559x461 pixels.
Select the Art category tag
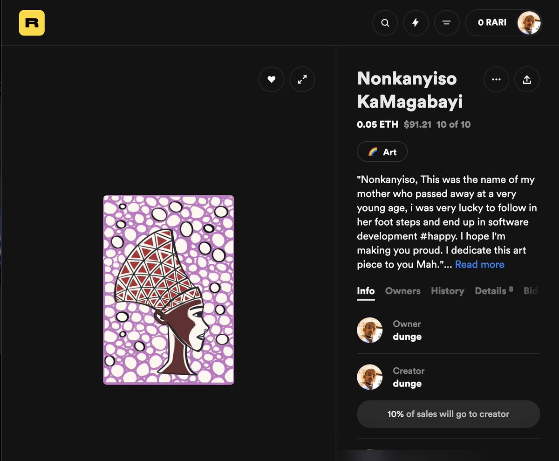(382, 152)
